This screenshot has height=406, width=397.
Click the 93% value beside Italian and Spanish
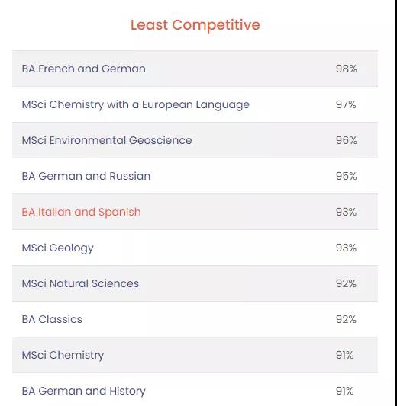coord(346,212)
